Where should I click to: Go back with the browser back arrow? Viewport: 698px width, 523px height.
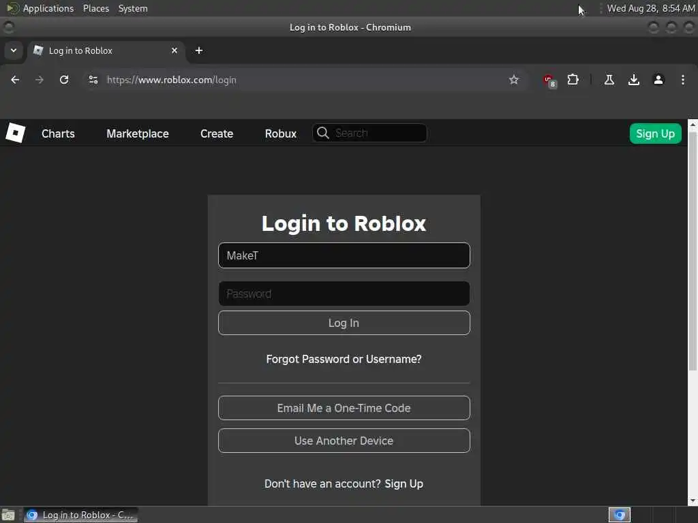tap(15, 80)
